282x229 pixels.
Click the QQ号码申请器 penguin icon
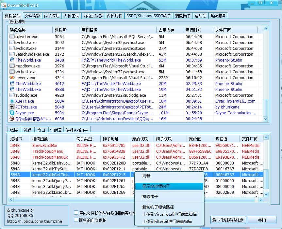click(12, 119)
